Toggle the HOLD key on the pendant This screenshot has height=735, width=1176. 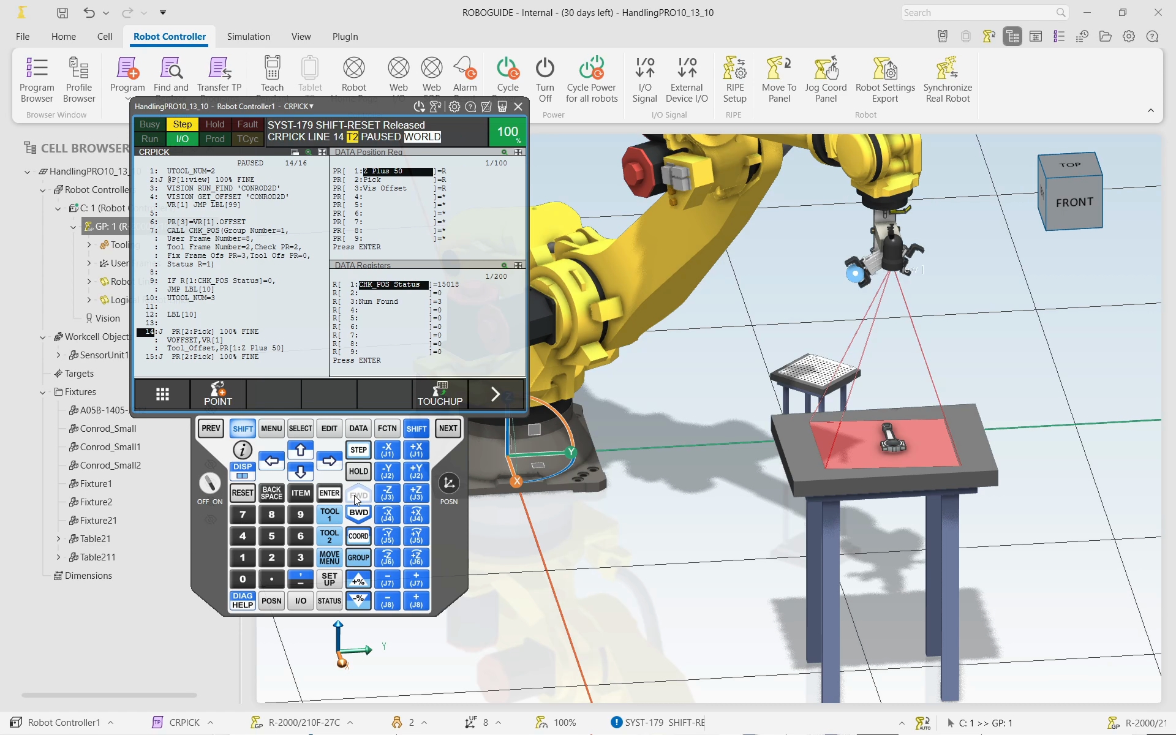pyautogui.click(x=358, y=472)
